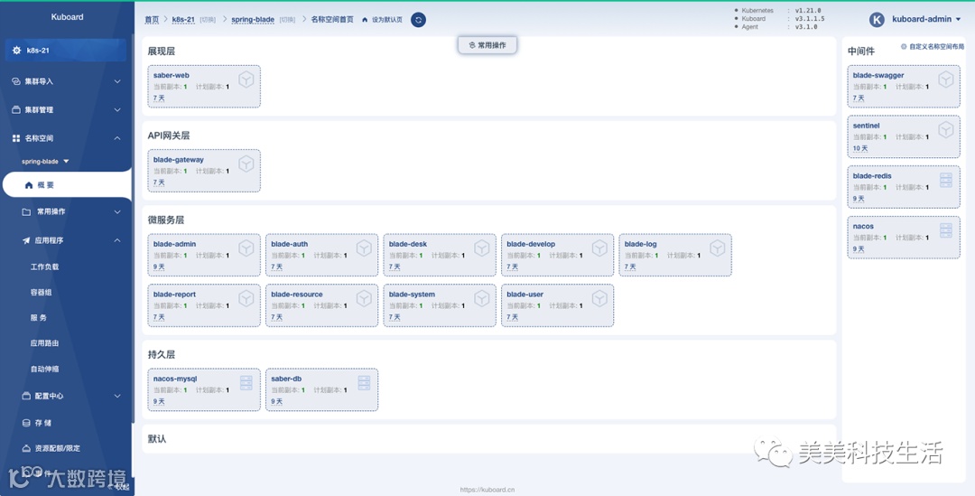This screenshot has height=496, width=975.
Task: Click the sentinel 10 天 age label
Action: point(860,149)
